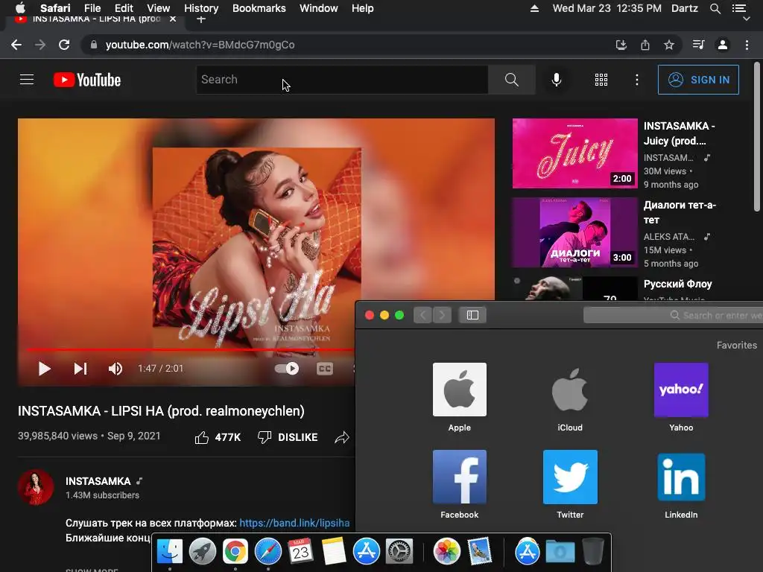Click the red video progress bar
Image resolution: width=763 pixels, height=572 pixels.
(190, 349)
